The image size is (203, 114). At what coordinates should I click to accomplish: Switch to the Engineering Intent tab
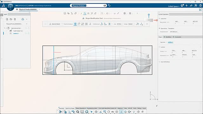92,108
